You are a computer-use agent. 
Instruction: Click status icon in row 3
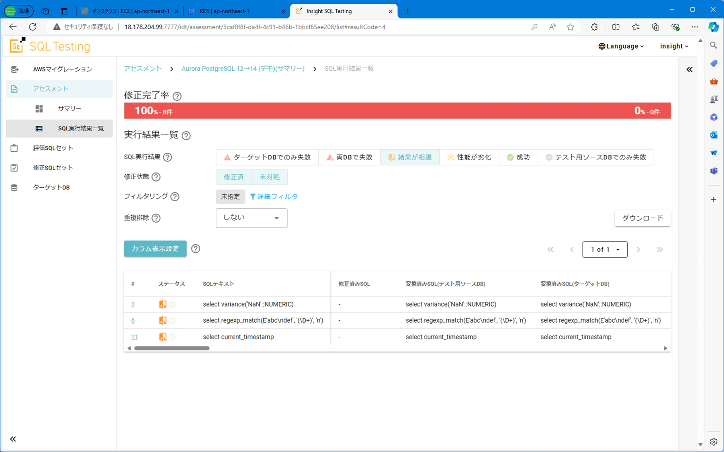pos(163,304)
